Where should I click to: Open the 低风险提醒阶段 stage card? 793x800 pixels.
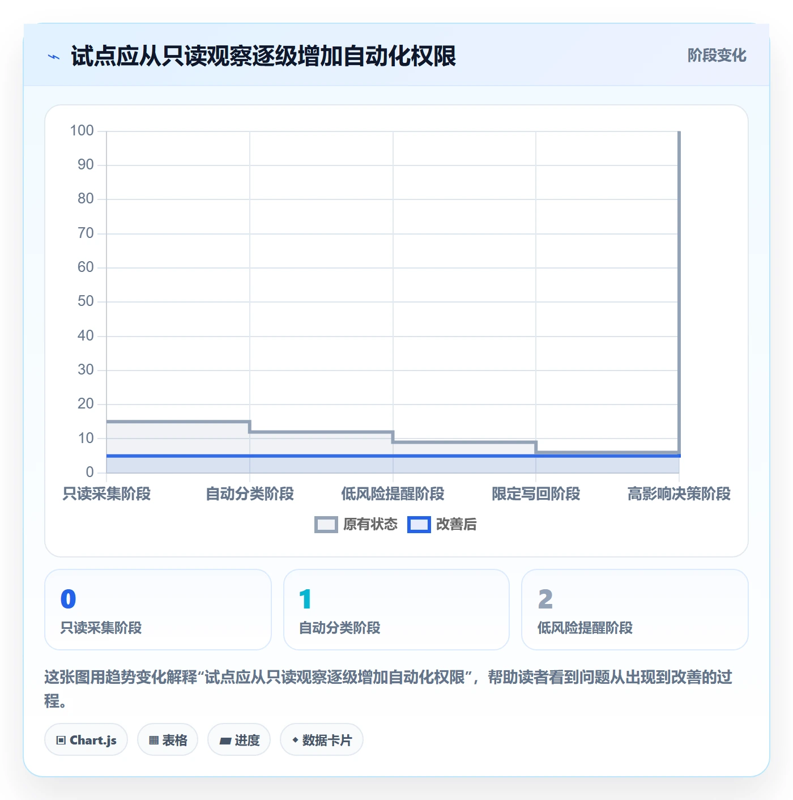click(x=635, y=610)
